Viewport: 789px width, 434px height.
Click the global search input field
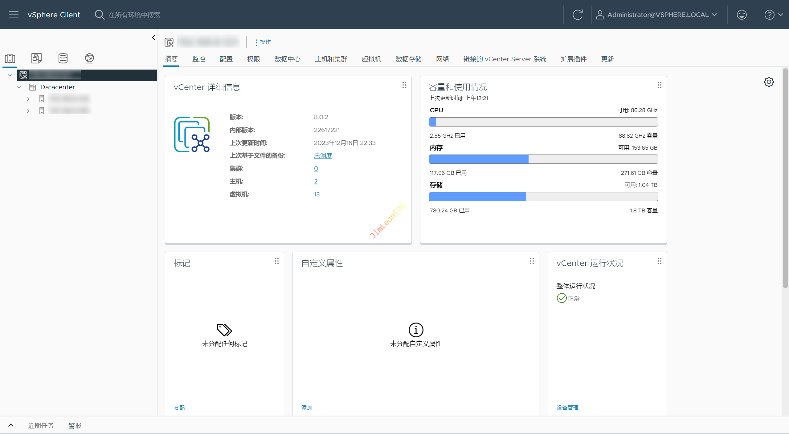coord(134,15)
